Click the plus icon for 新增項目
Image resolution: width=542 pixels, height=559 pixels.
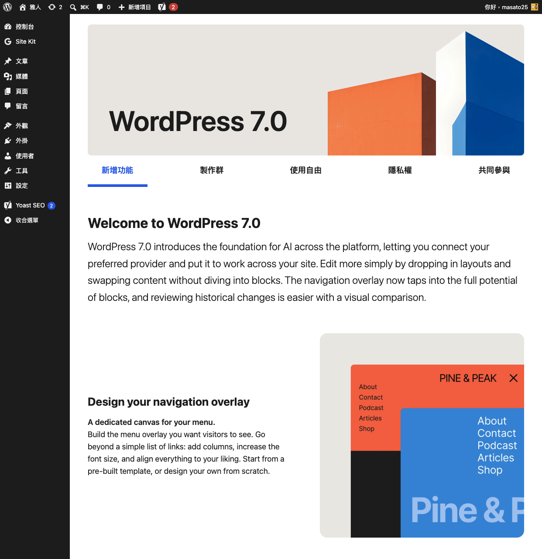coord(122,7)
